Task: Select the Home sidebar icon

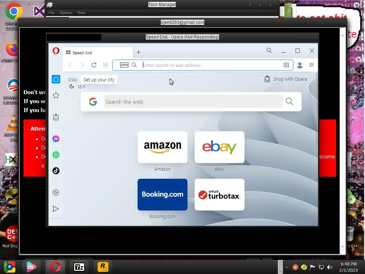Action: pos(56,79)
